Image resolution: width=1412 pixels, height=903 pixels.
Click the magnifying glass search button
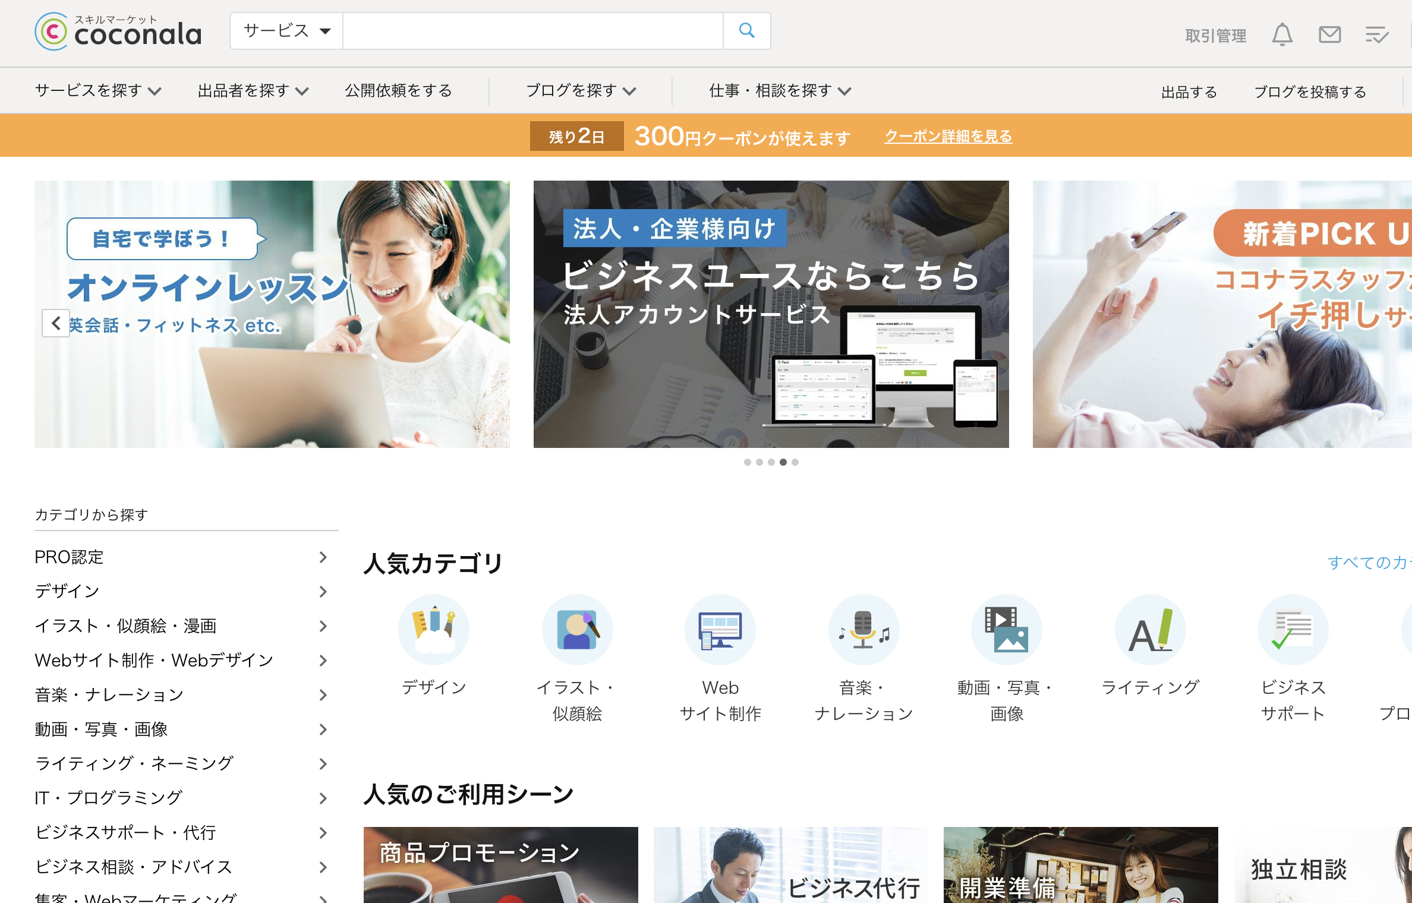[746, 31]
